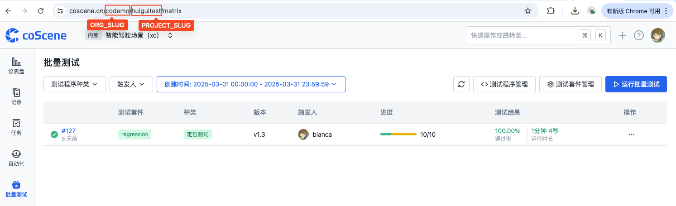Open batch test #127 link

(x=68, y=131)
